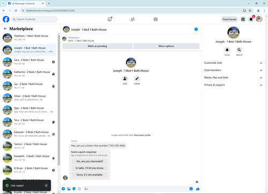Open View buyer profile link
Image resolution: width=268 pixels, height=194 pixels.
coord(142,135)
